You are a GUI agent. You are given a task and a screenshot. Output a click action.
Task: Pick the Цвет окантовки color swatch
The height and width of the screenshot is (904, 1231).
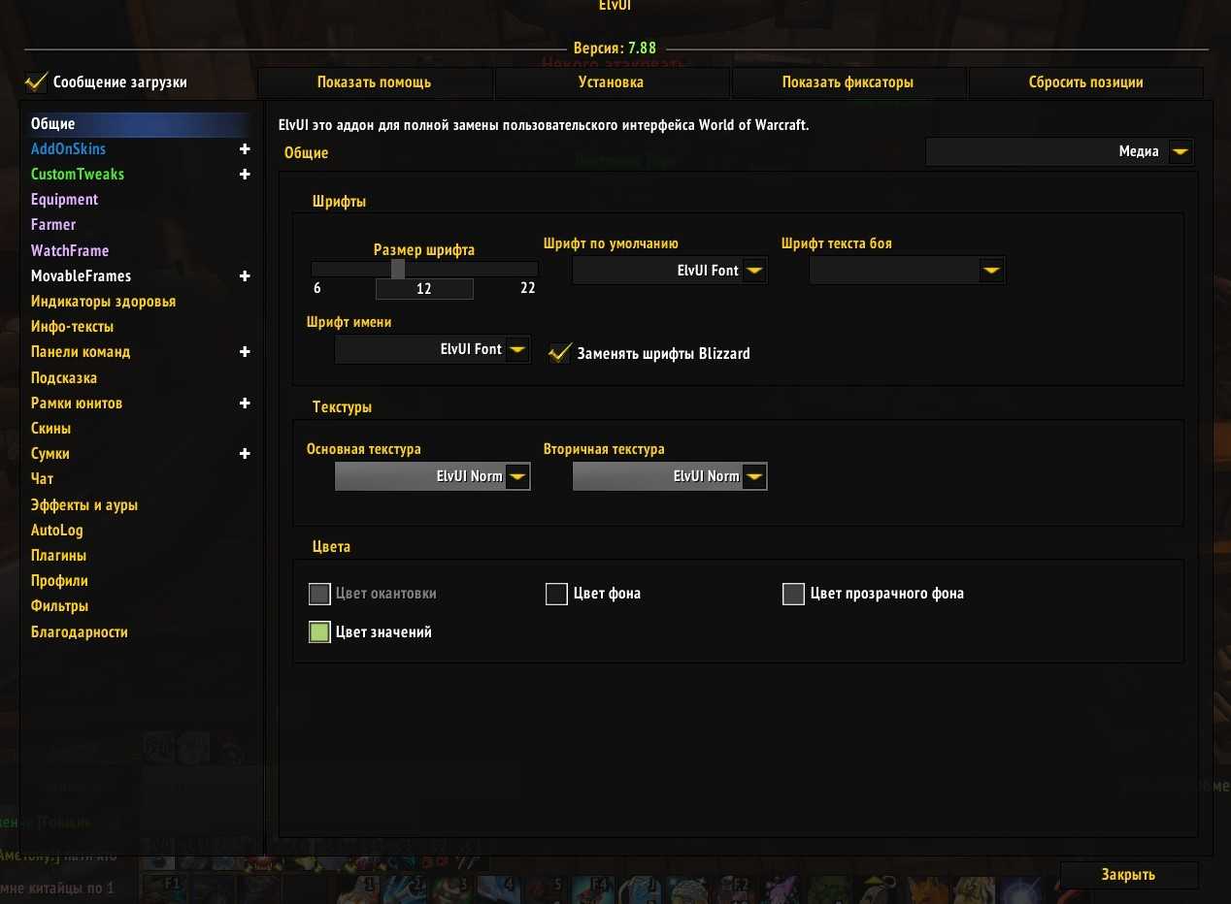click(x=319, y=594)
